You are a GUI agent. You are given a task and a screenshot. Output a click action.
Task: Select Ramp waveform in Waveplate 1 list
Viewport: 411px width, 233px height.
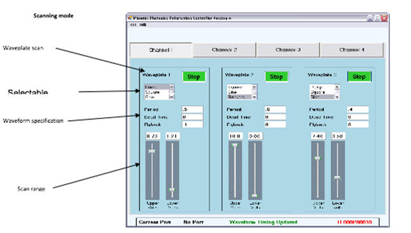157,87
